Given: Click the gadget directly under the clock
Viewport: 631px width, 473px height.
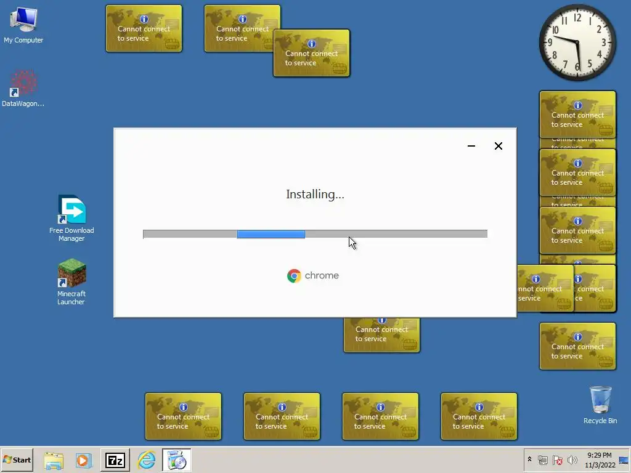Looking at the screenshot, I should [577, 115].
